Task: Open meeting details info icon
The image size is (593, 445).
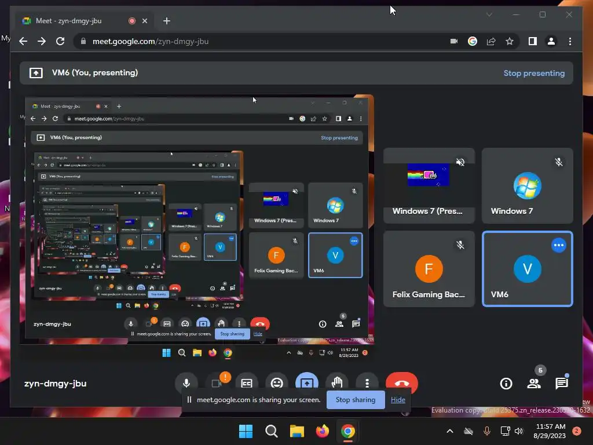Action: [506, 384]
